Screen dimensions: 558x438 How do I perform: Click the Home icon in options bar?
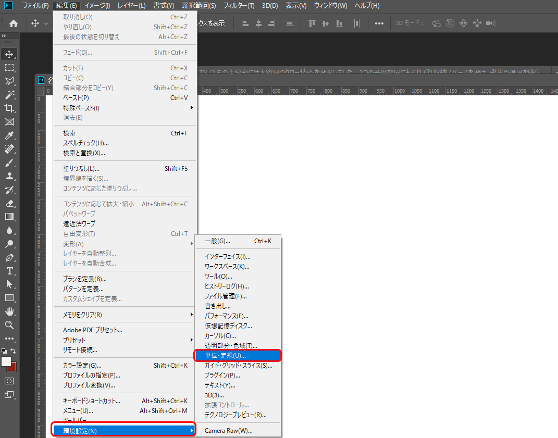(x=14, y=23)
